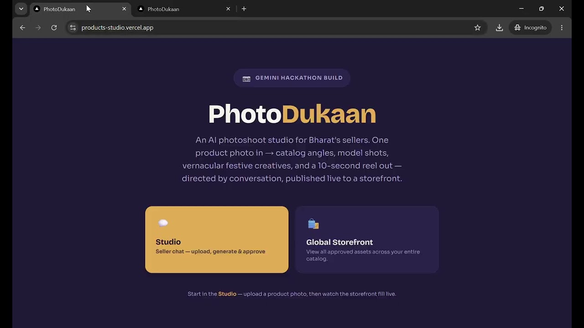Viewport: 584px width, 328px height.
Task: Click the camera icon in the badge
Action: pyautogui.click(x=246, y=78)
